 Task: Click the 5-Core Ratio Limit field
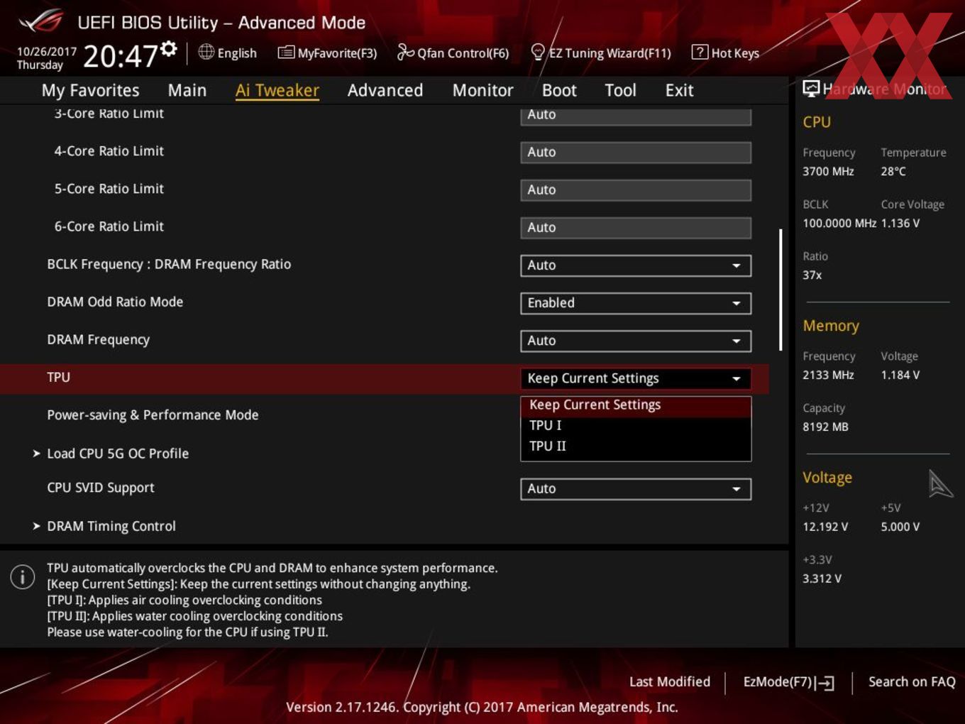point(636,190)
